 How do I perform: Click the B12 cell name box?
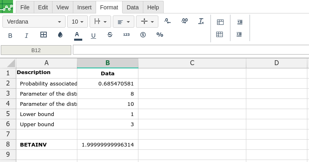(36, 50)
